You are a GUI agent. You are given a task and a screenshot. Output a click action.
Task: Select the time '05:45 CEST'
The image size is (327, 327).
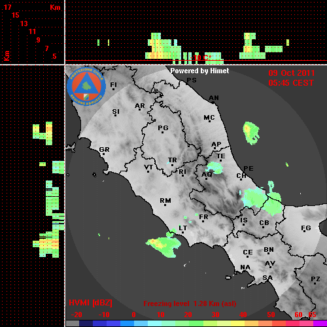coord(291,83)
